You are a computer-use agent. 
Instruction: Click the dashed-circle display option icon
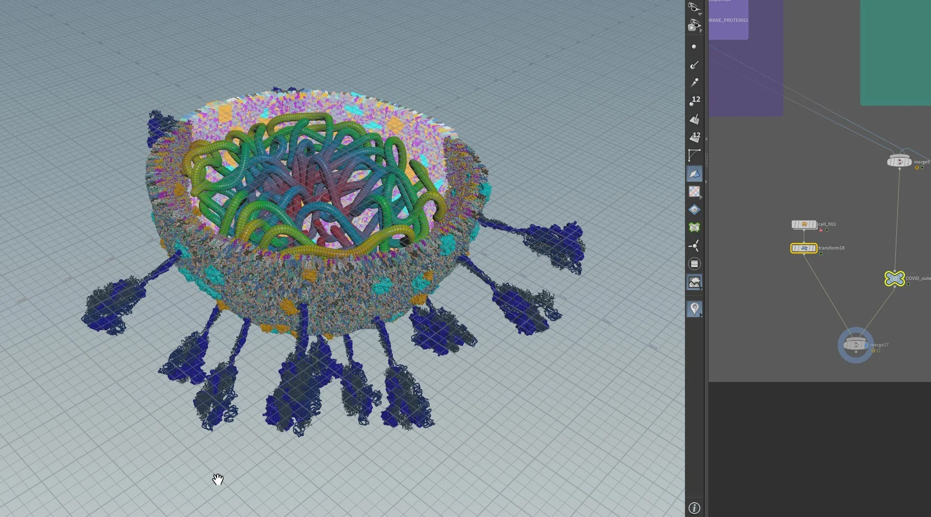tap(694, 264)
